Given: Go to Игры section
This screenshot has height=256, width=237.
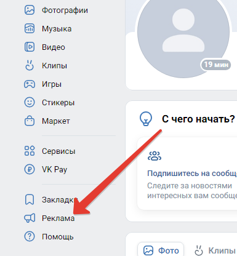Looking at the screenshot, I should 52,84.
